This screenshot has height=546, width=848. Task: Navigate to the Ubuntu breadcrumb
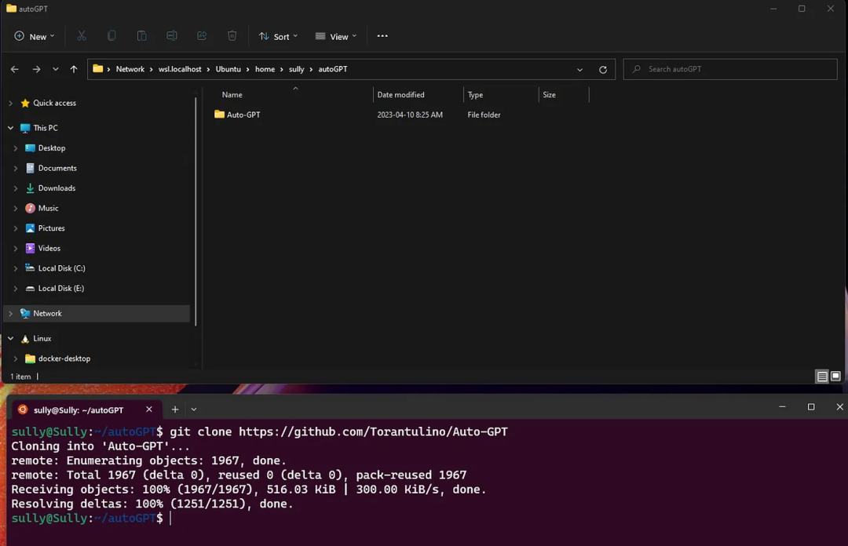click(228, 69)
